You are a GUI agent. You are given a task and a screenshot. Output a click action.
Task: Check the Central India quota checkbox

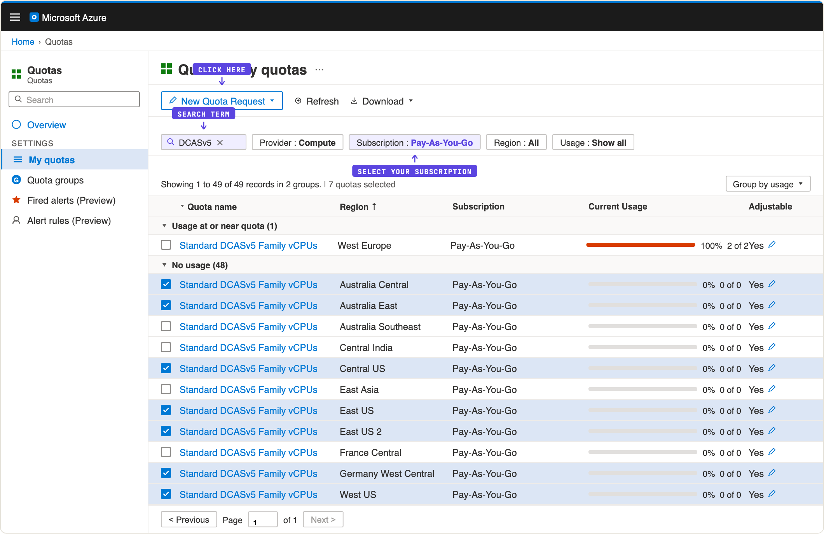click(x=166, y=347)
